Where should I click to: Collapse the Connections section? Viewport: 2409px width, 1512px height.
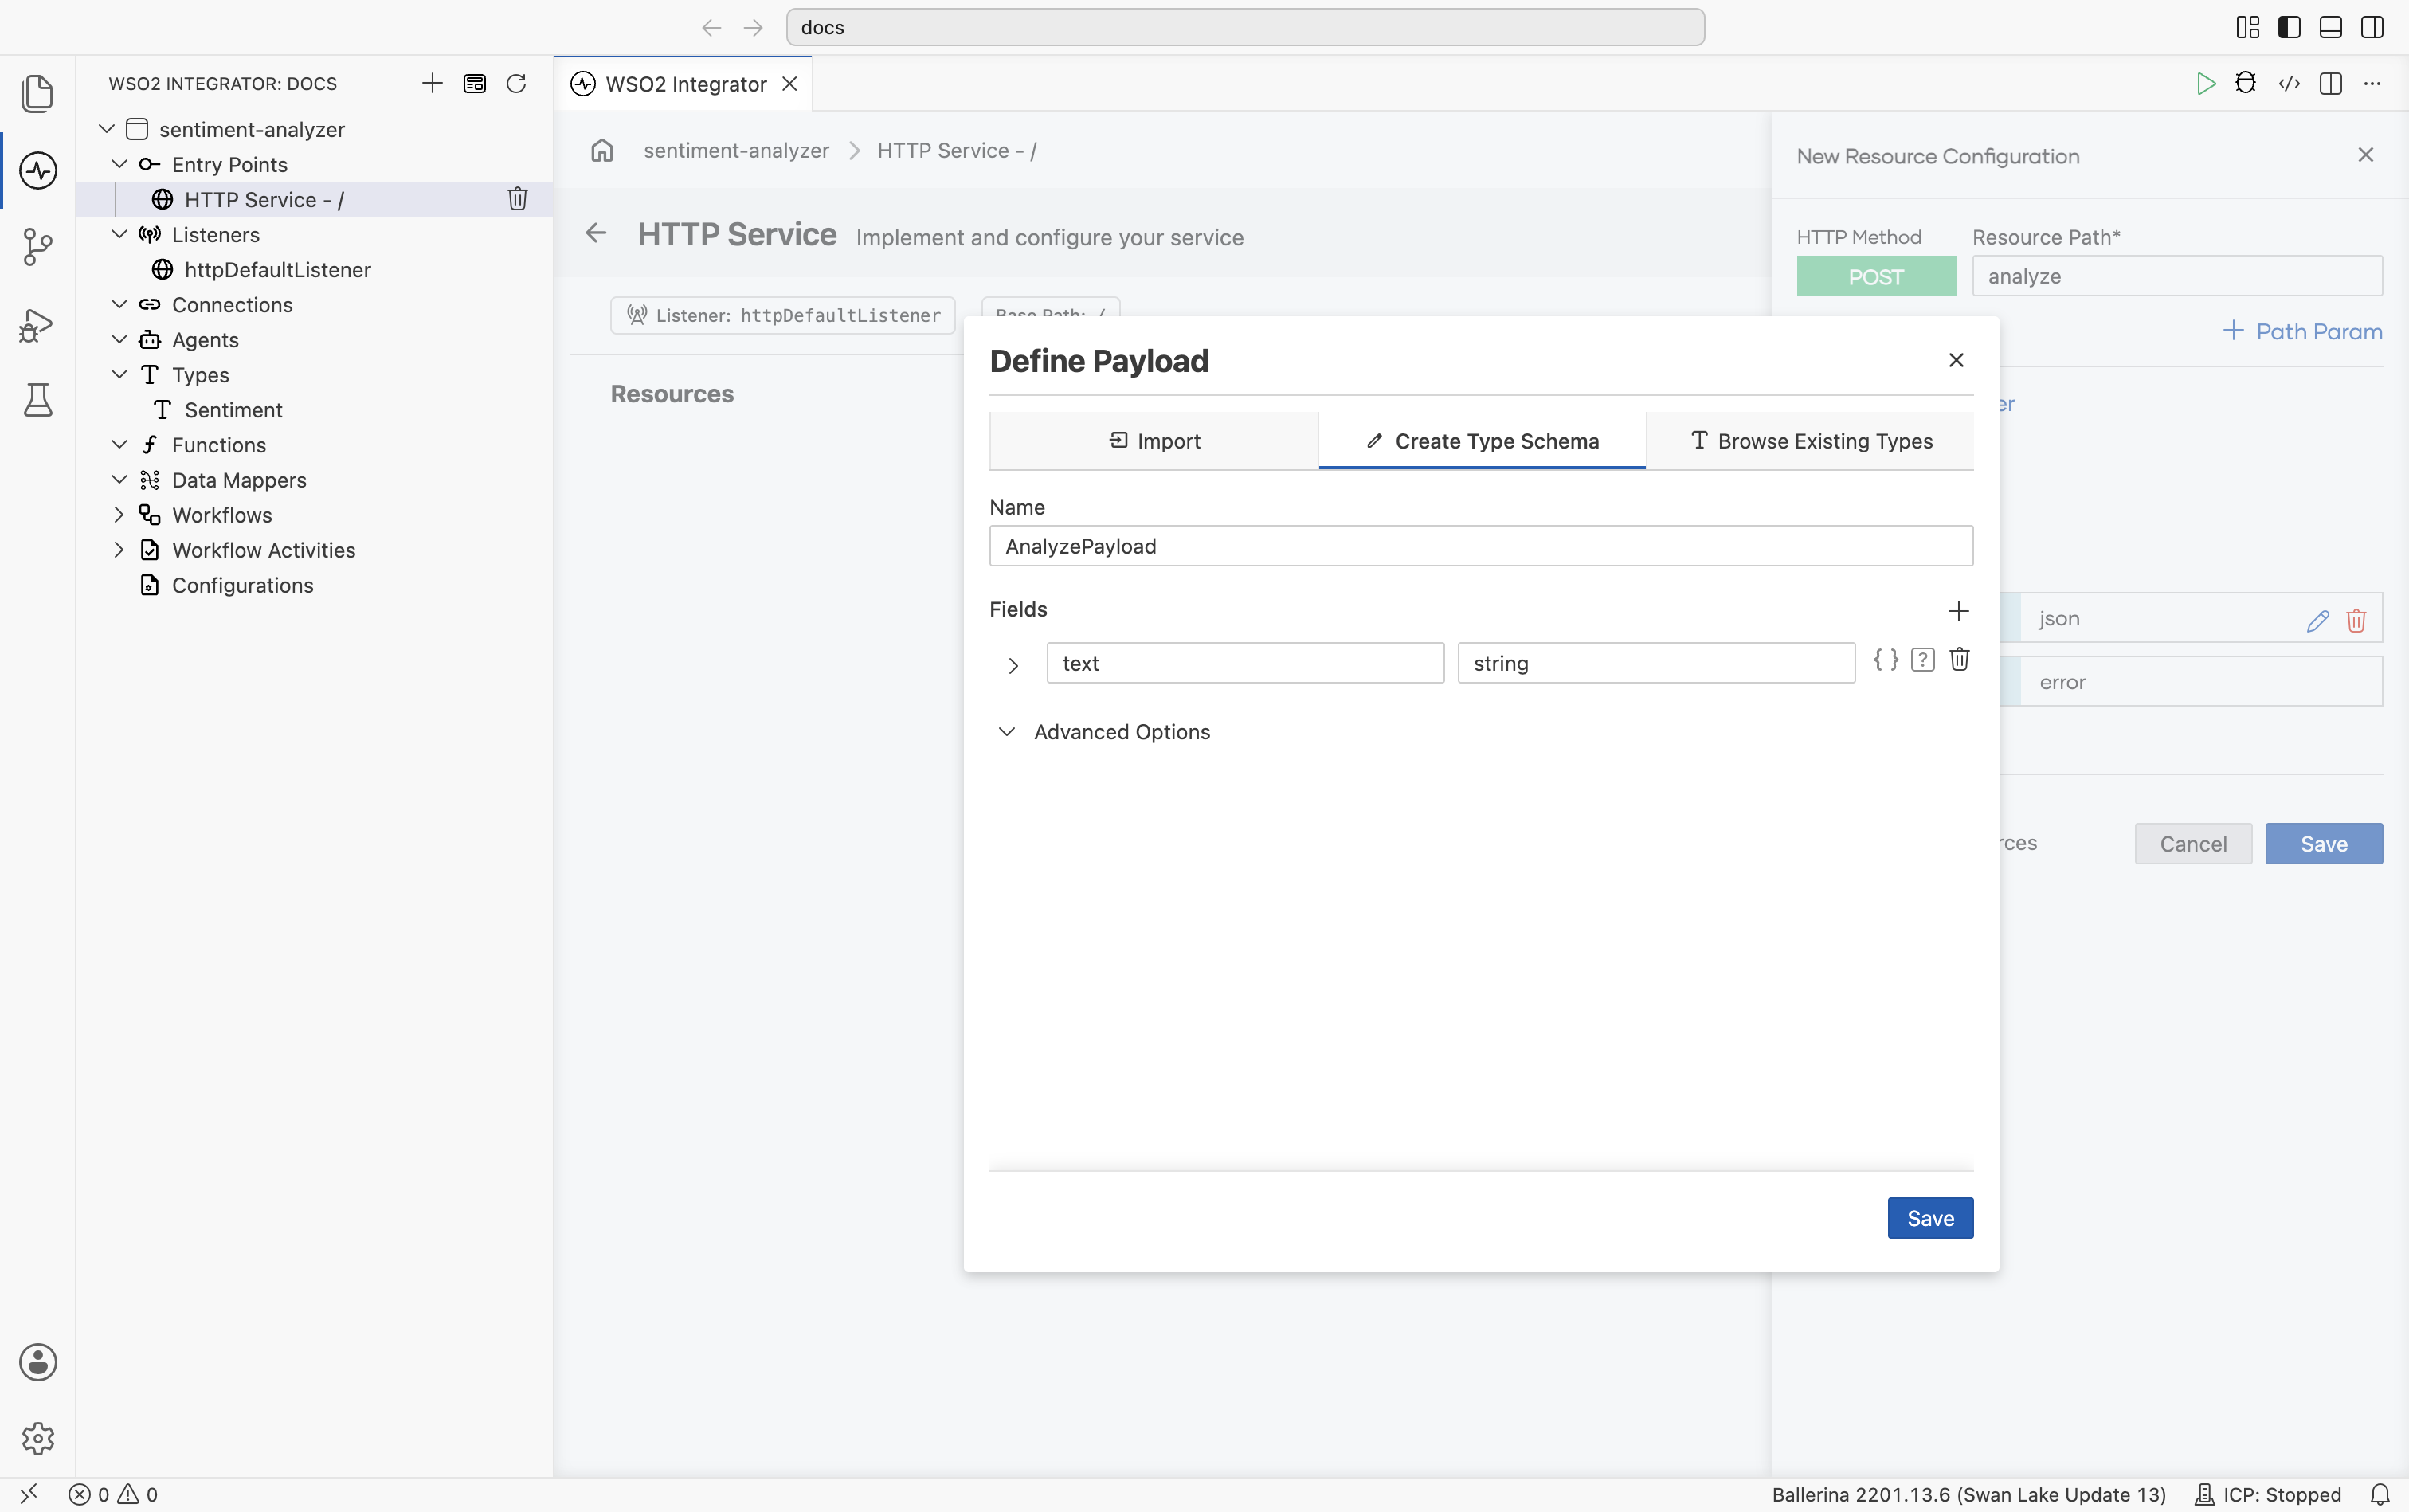click(x=119, y=304)
